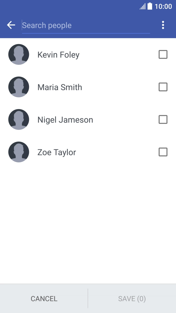This screenshot has width=176, height=313.
Task: Tap the back arrow icon
Action: [x=11, y=25]
